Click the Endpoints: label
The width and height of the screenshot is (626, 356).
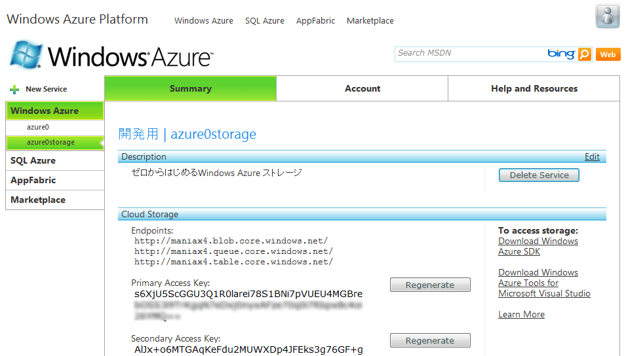coord(152,231)
